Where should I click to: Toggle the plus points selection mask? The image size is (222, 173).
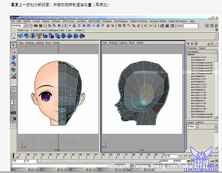click(70, 26)
